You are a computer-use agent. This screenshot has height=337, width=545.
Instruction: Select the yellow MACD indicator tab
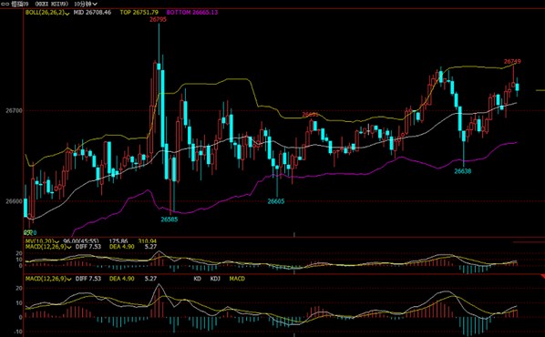coord(237,279)
